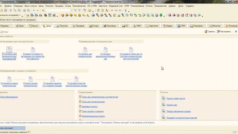Click into the toolbar search input field
Screen dimensions: 238x134
58,10
